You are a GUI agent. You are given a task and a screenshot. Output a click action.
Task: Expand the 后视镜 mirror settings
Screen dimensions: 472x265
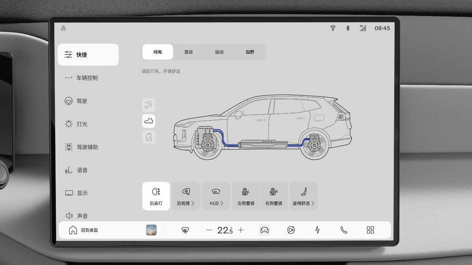[x=186, y=196]
